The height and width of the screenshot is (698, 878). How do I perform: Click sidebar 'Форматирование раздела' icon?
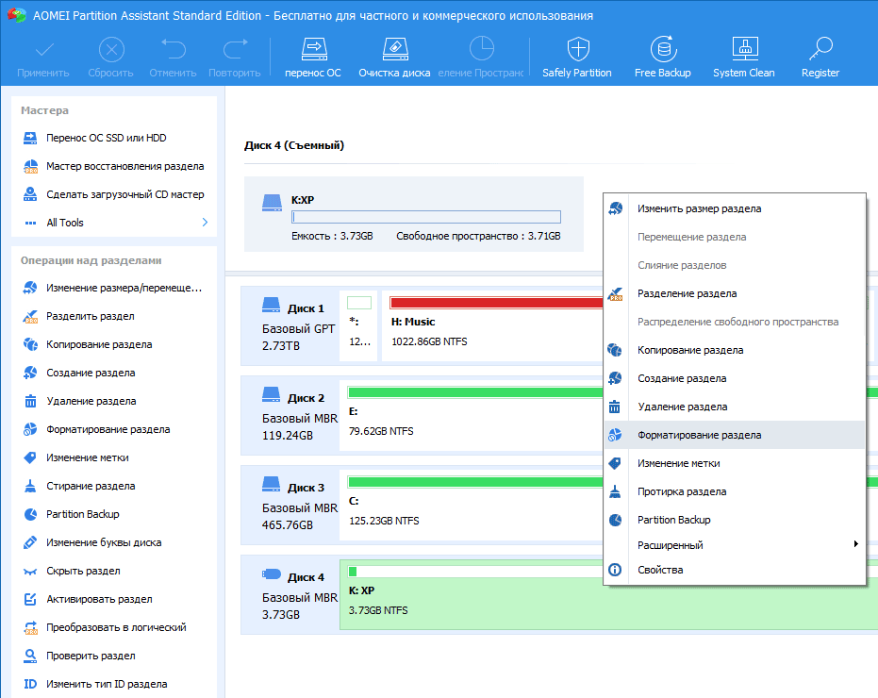pos(30,430)
